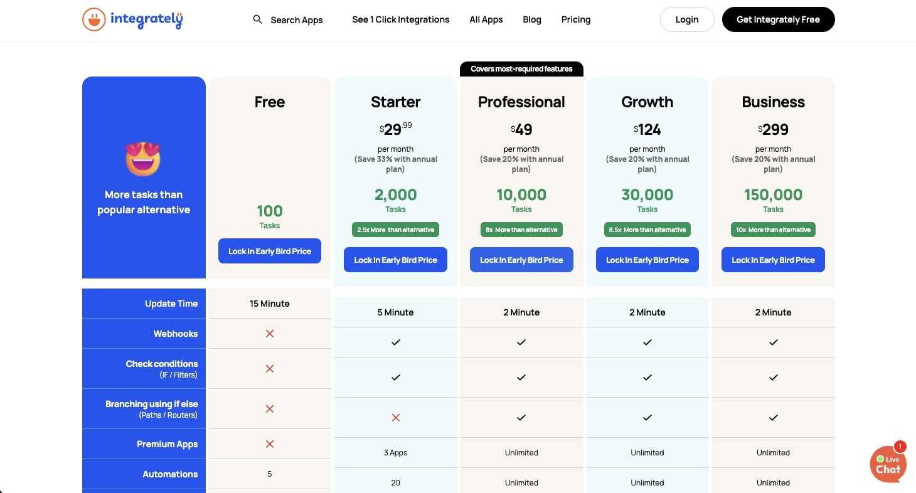Click the 3 Apps cell
Image resolution: width=916 pixels, height=493 pixels.
click(x=396, y=453)
